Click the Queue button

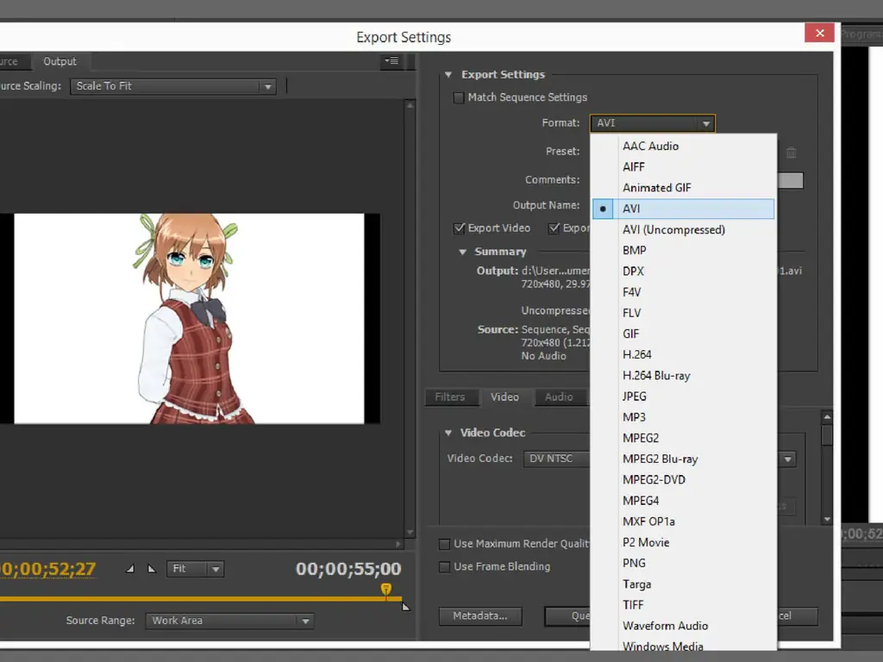567,615
